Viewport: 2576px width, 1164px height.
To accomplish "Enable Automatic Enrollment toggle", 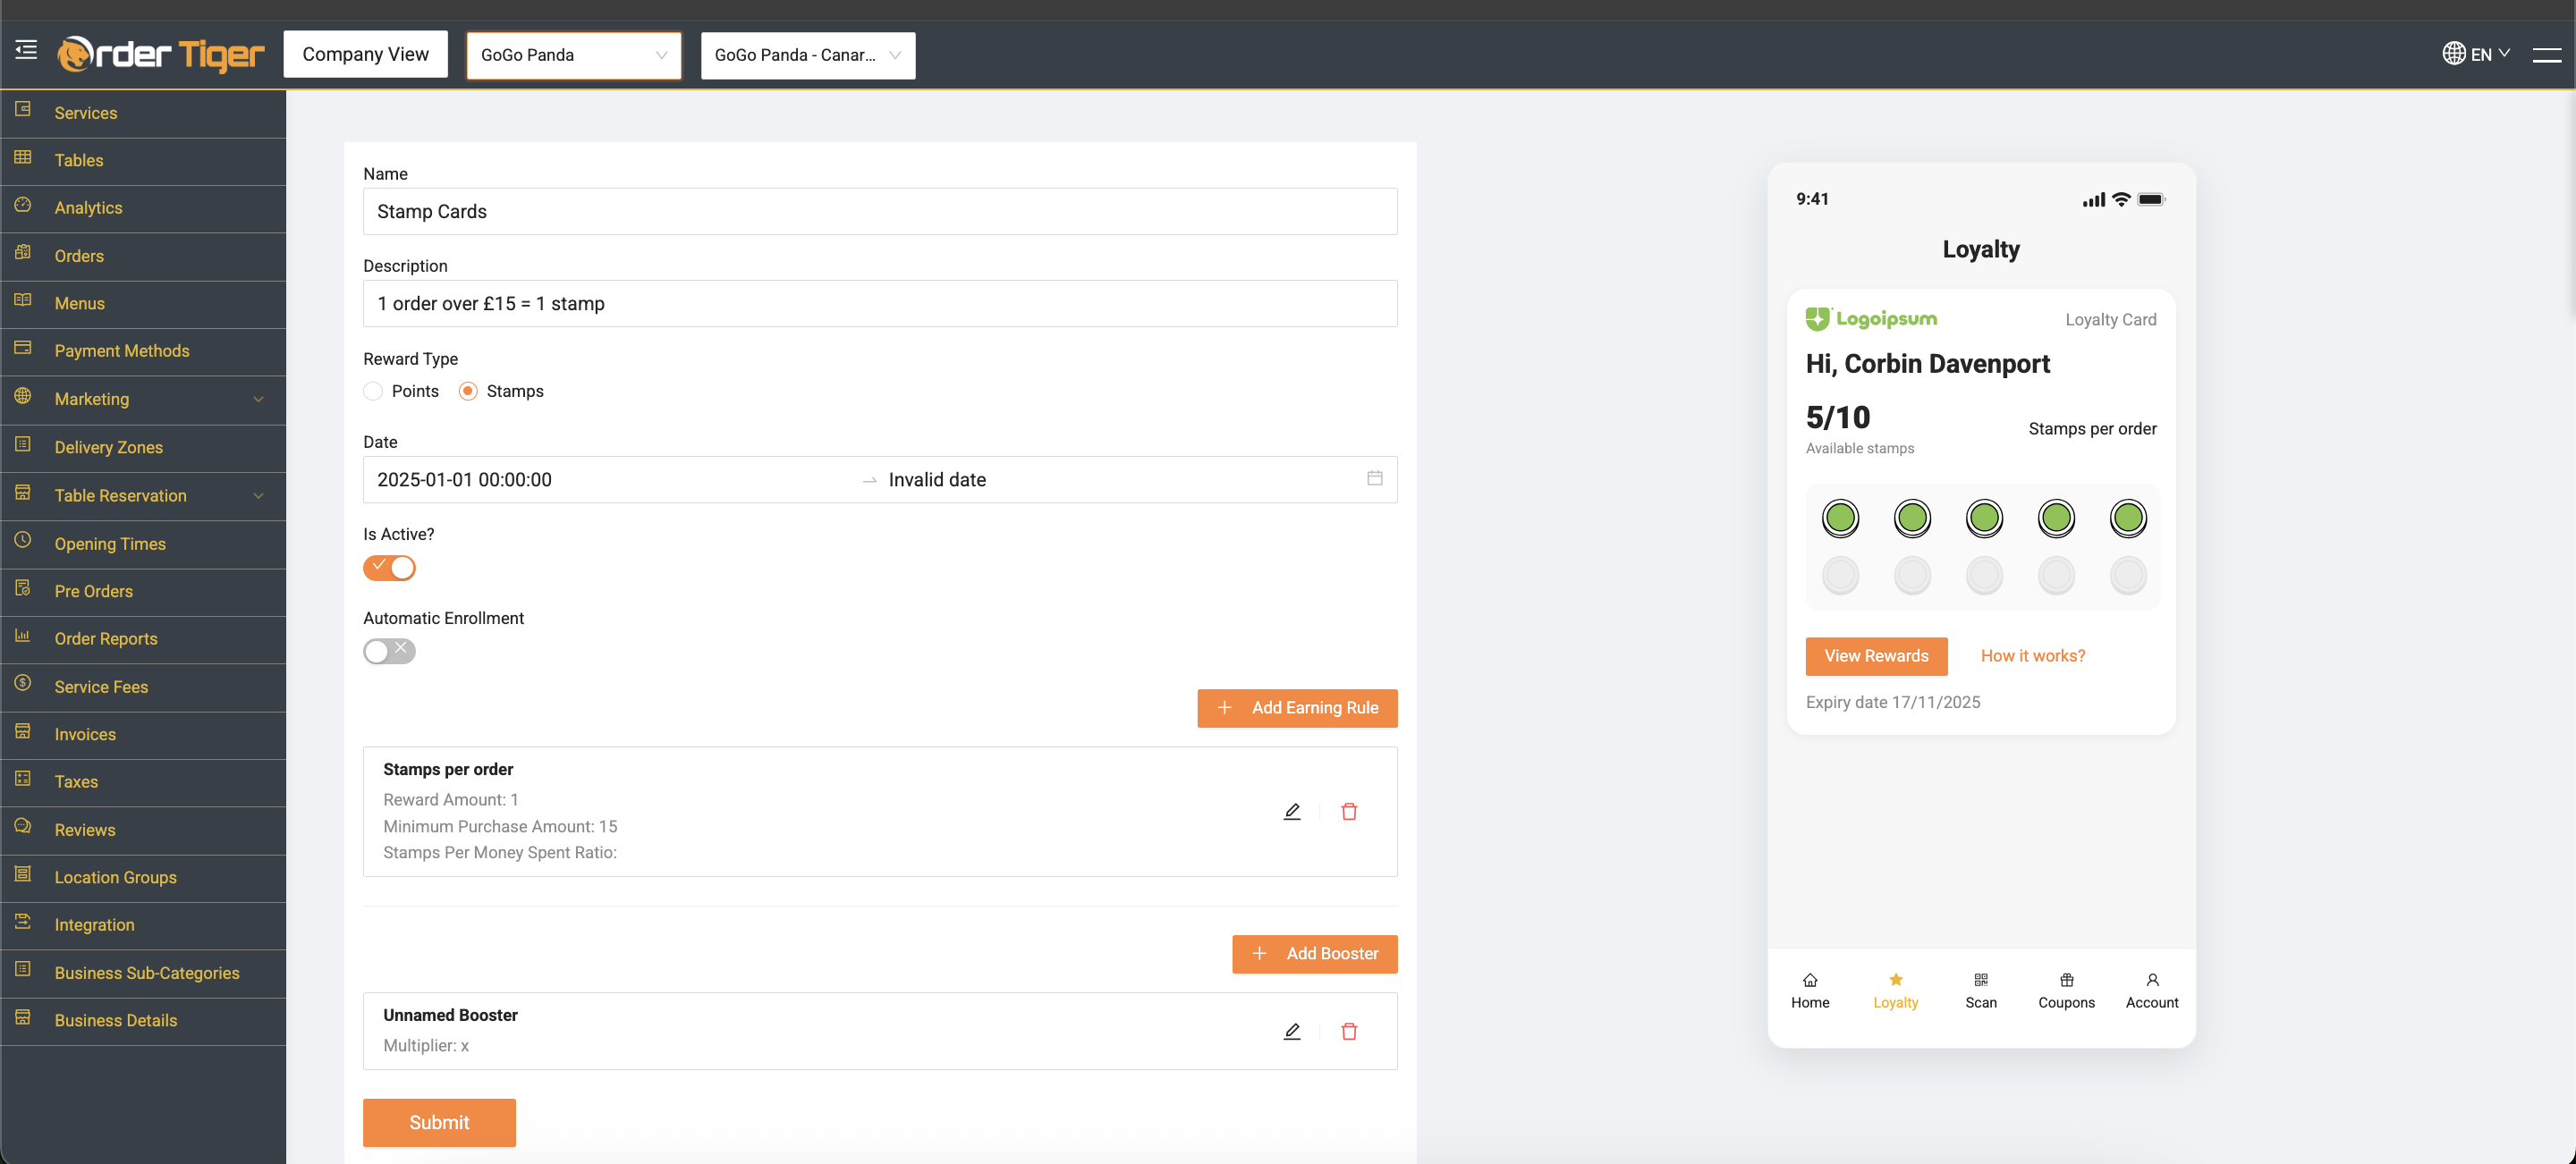I will [x=389, y=652].
